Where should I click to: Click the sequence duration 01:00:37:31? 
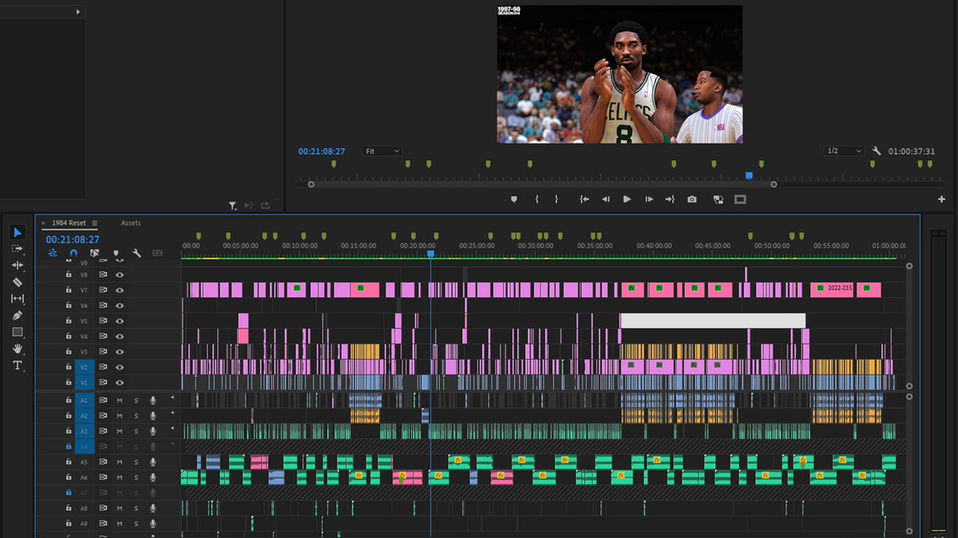tap(912, 151)
